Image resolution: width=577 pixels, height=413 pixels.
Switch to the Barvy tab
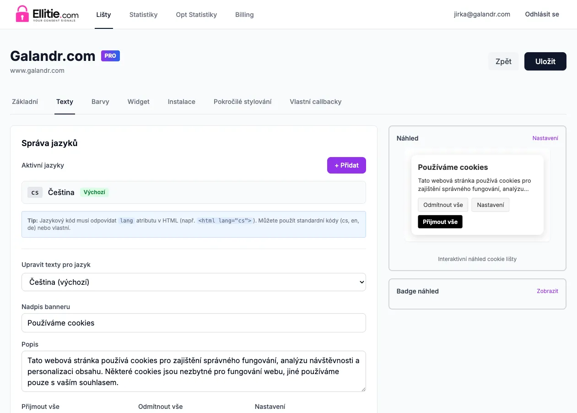click(100, 102)
